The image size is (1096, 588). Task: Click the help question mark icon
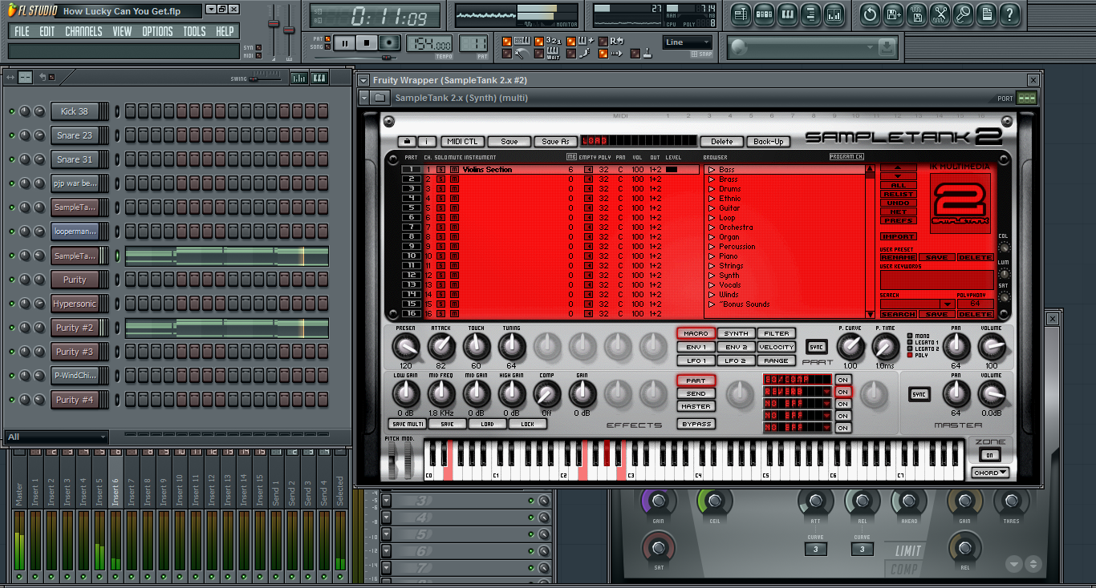pyautogui.click(x=1010, y=14)
